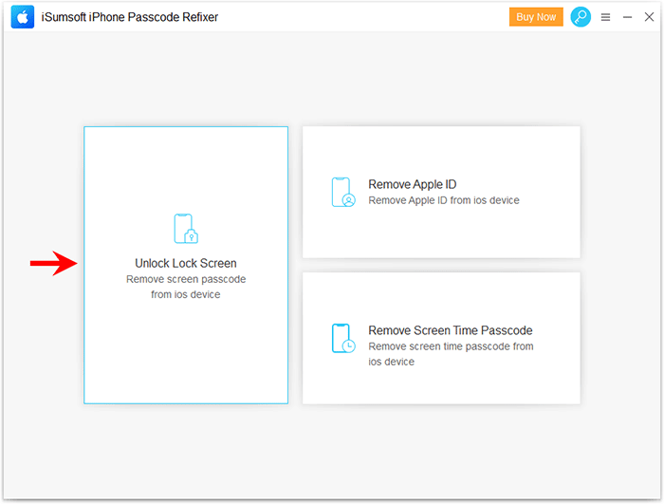Click the phone with clock icon
The height and width of the screenshot is (504, 664).
343,338
